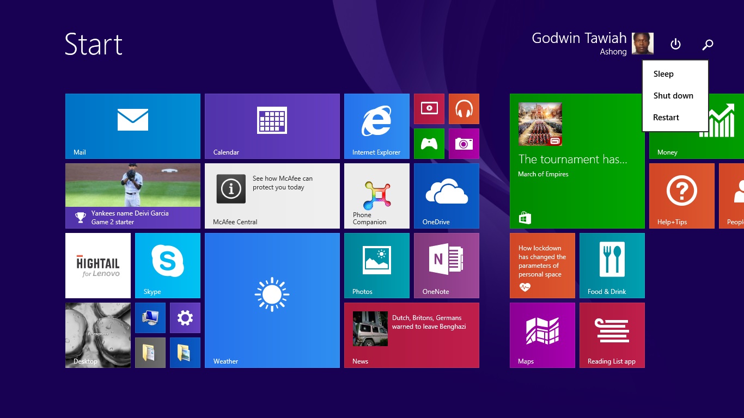Image resolution: width=744 pixels, height=418 pixels.
Task: Open This PC computer tile
Action: (x=150, y=318)
